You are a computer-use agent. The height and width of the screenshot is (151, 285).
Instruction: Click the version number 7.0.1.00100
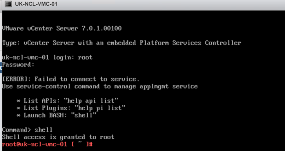pos(102,29)
